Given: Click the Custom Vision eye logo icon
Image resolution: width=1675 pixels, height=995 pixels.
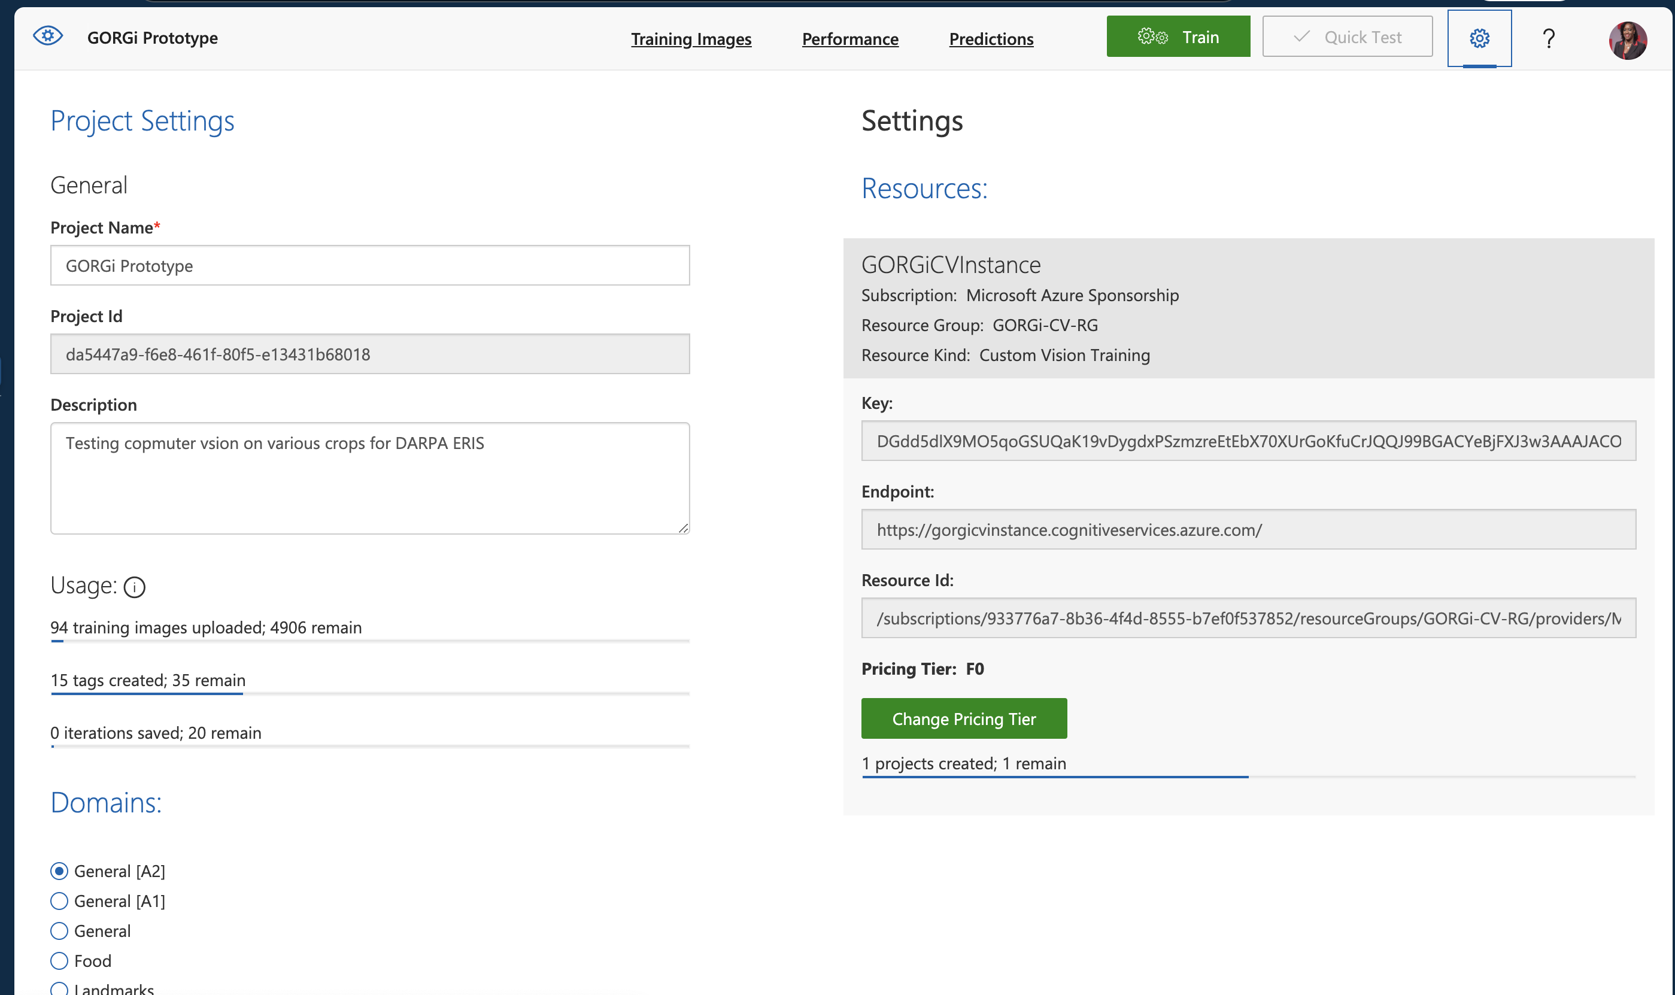Looking at the screenshot, I should [x=47, y=35].
